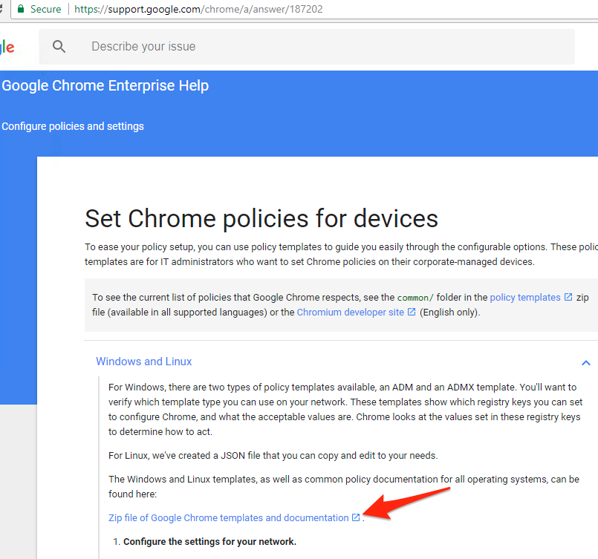The image size is (598, 559).
Task: Click the text Configure the settings for your network
Action: (x=209, y=541)
